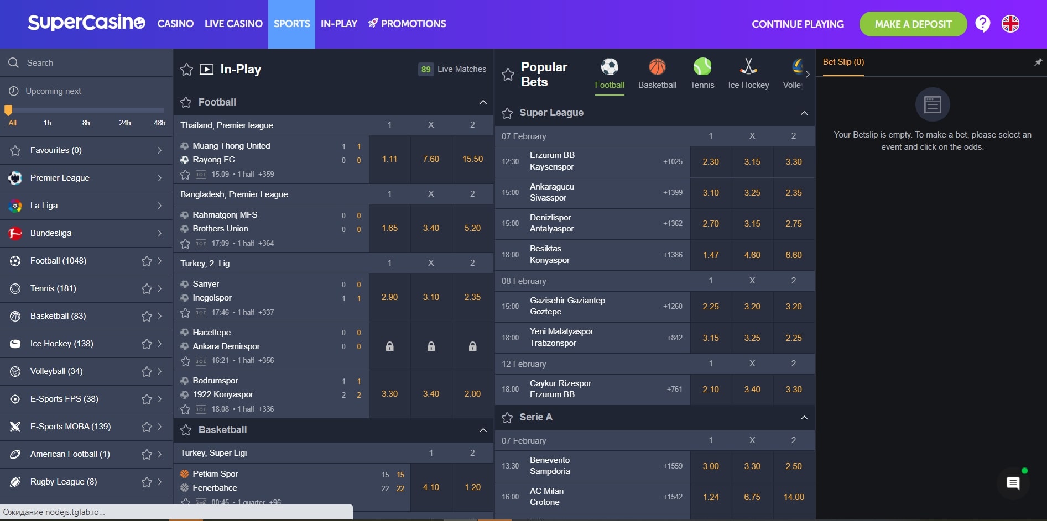
Task: Click the Ice Hockey puck icon
Action: [x=15, y=344]
